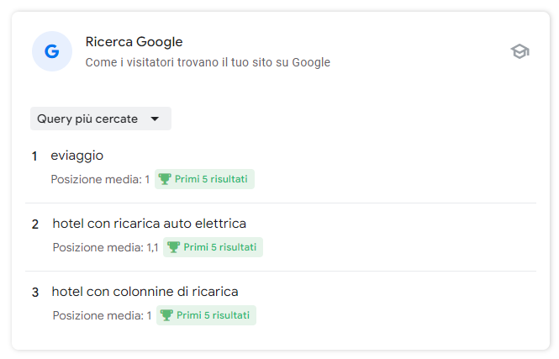The width and height of the screenshot is (559, 359).
Task: Click trophy icon for hotel con ricarica auto elettrica
Action: (173, 247)
